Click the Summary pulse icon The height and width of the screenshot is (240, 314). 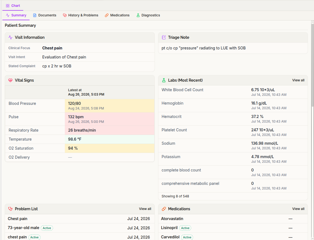[x=8, y=15]
